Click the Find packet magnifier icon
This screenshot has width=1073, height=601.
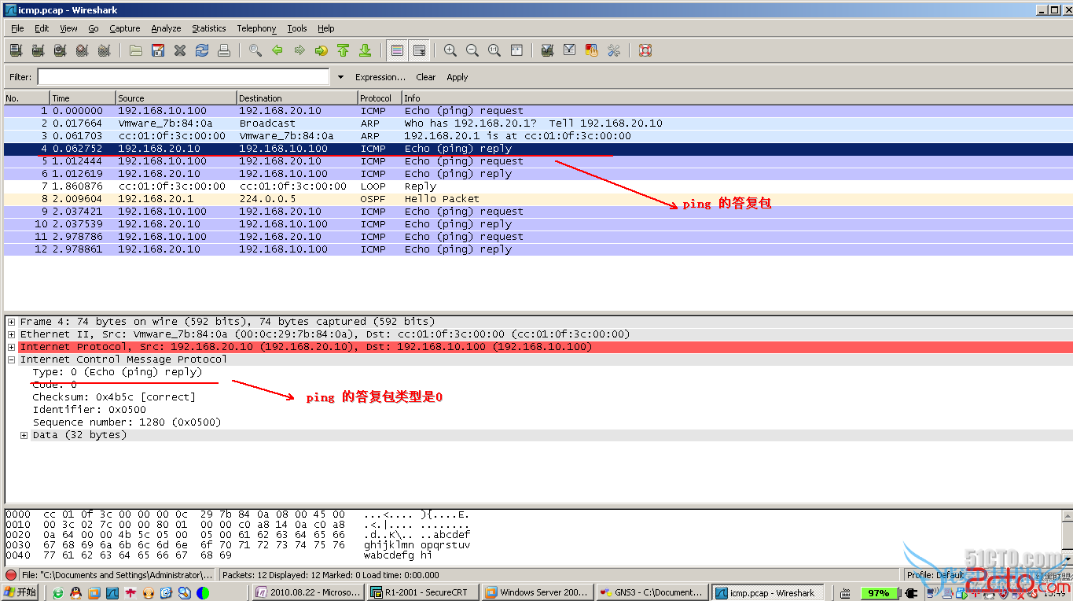(255, 50)
